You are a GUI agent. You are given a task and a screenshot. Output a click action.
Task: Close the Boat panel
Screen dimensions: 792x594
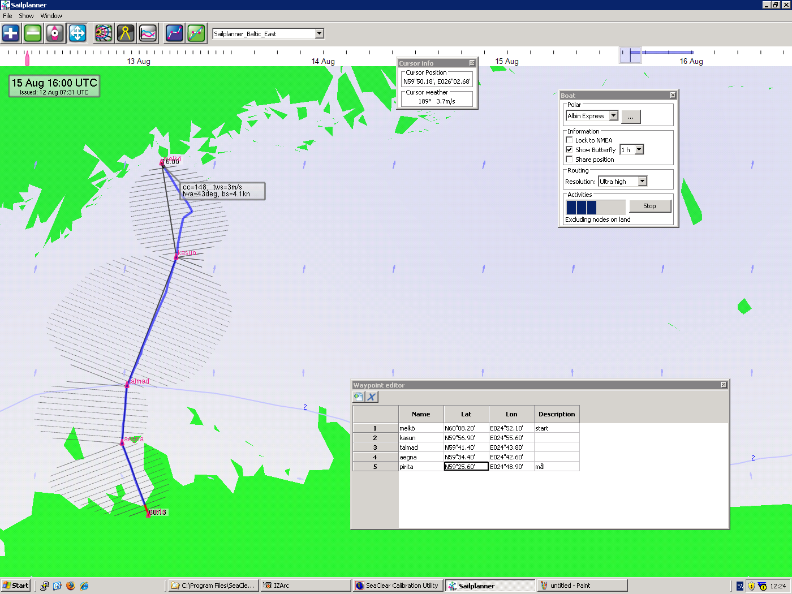pyautogui.click(x=673, y=95)
